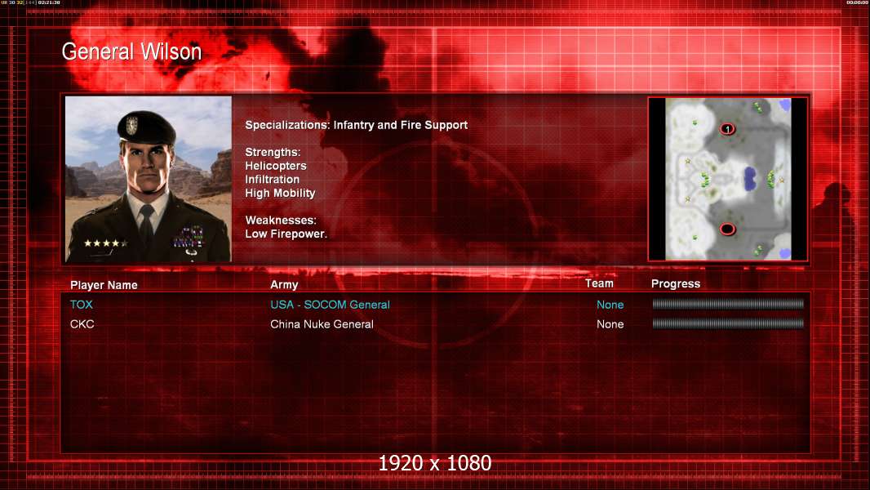Image resolution: width=870 pixels, height=490 pixels.
Task: Click the General Wilson portrait image
Action: 149,179
